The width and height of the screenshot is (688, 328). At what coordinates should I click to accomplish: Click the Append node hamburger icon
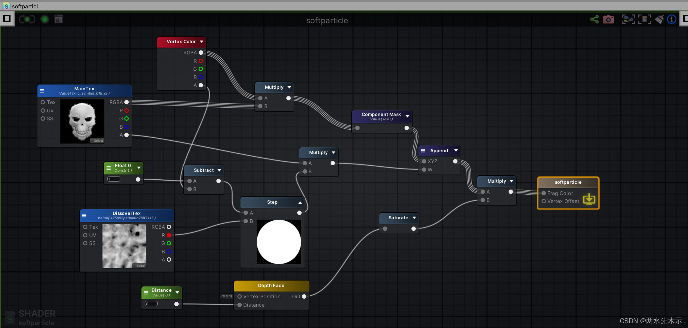click(x=423, y=151)
